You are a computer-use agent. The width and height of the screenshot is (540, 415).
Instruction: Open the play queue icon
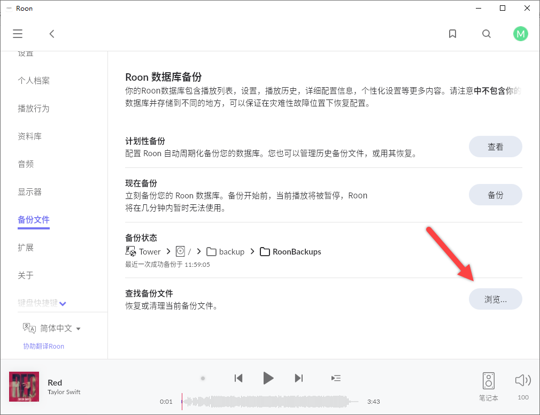[x=336, y=378]
